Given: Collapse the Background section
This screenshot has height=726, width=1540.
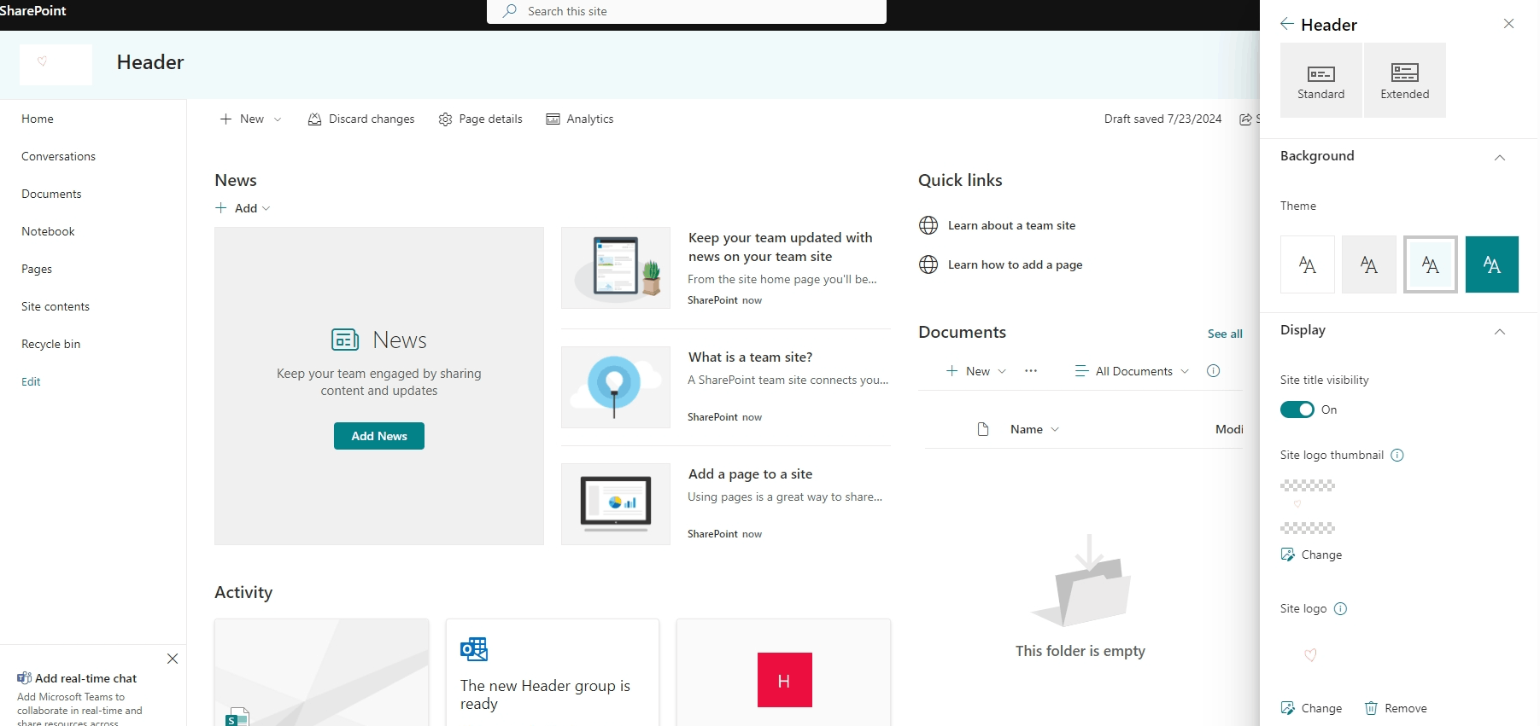Looking at the screenshot, I should tap(1499, 158).
